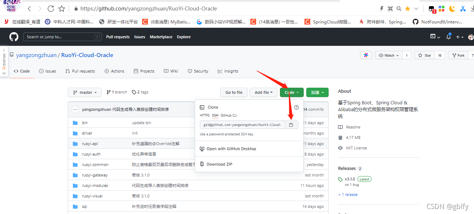Image resolution: width=474 pixels, height=214 pixels.
Task: Expand the Watch dropdown
Action: 389,55
